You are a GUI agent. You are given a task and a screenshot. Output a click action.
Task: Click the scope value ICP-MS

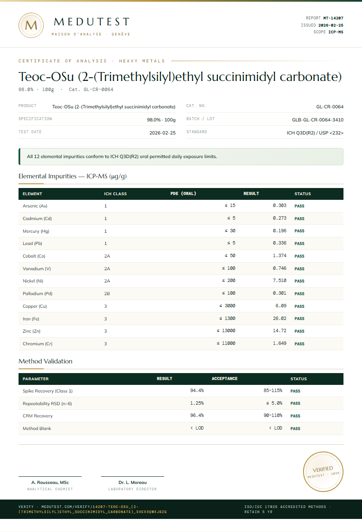pyautogui.click(x=336, y=32)
